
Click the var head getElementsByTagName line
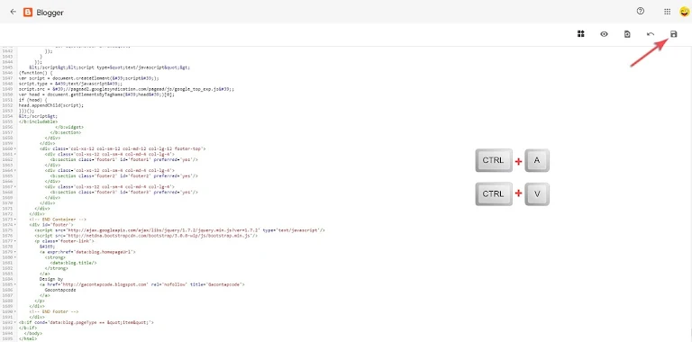[x=96, y=94]
